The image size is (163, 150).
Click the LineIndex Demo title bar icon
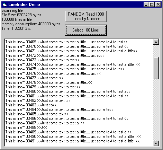tap(4, 5)
